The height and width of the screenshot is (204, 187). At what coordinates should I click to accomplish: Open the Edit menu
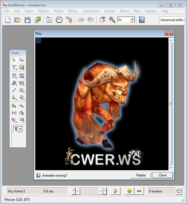point(17,11)
